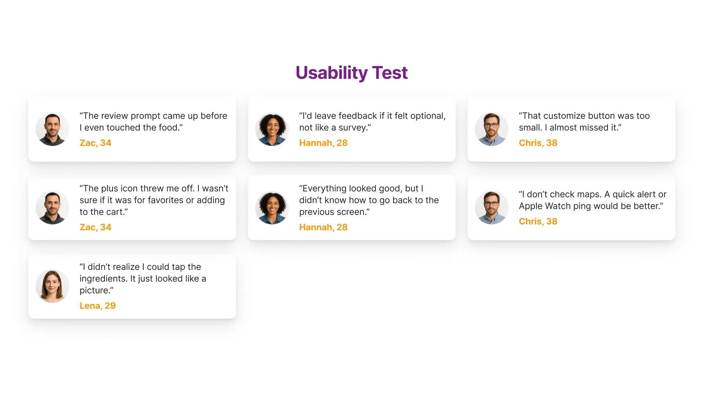
Task: Select 'Hannah, 28' under previous screen quote
Action: point(323,227)
